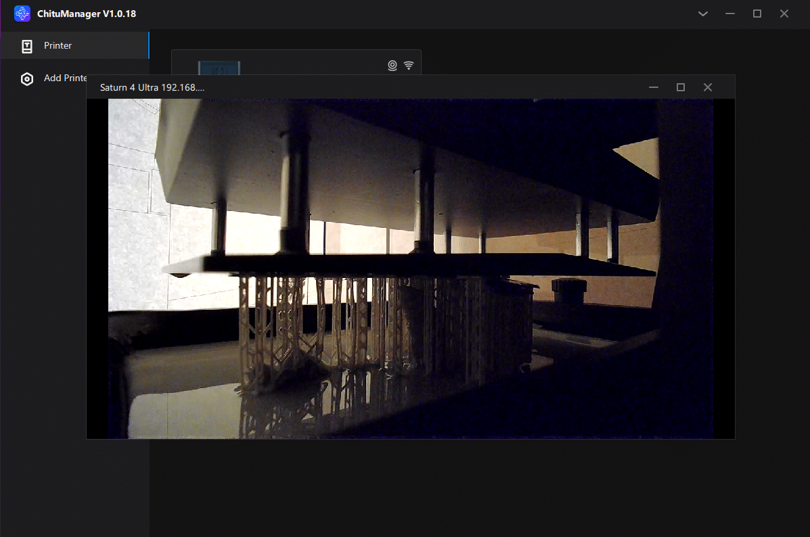The height and width of the screenshot is (537, 810).
Task: Maximize the ChituManager main window
Action: point(757,14)
